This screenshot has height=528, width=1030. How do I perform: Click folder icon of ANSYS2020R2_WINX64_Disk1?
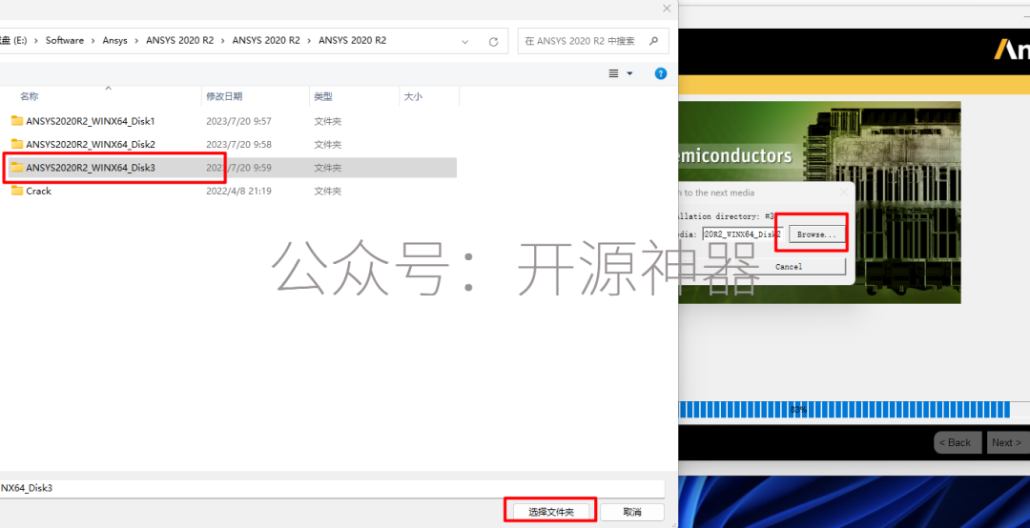click(x=17, y=121)
